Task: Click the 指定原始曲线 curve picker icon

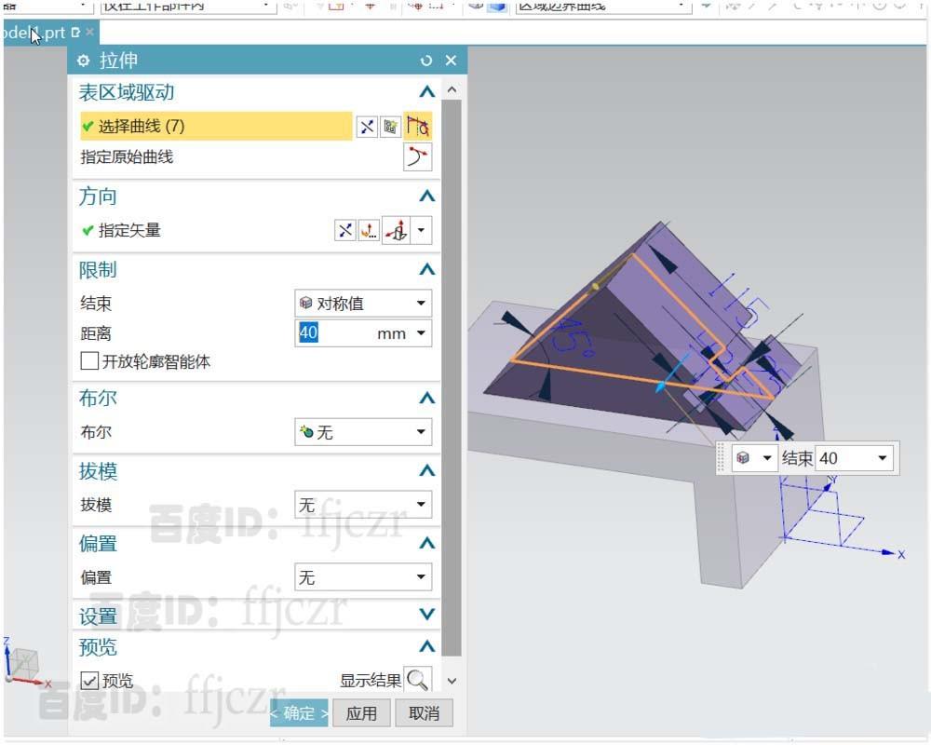Action: pyautogui.click(x=416, y=156)
